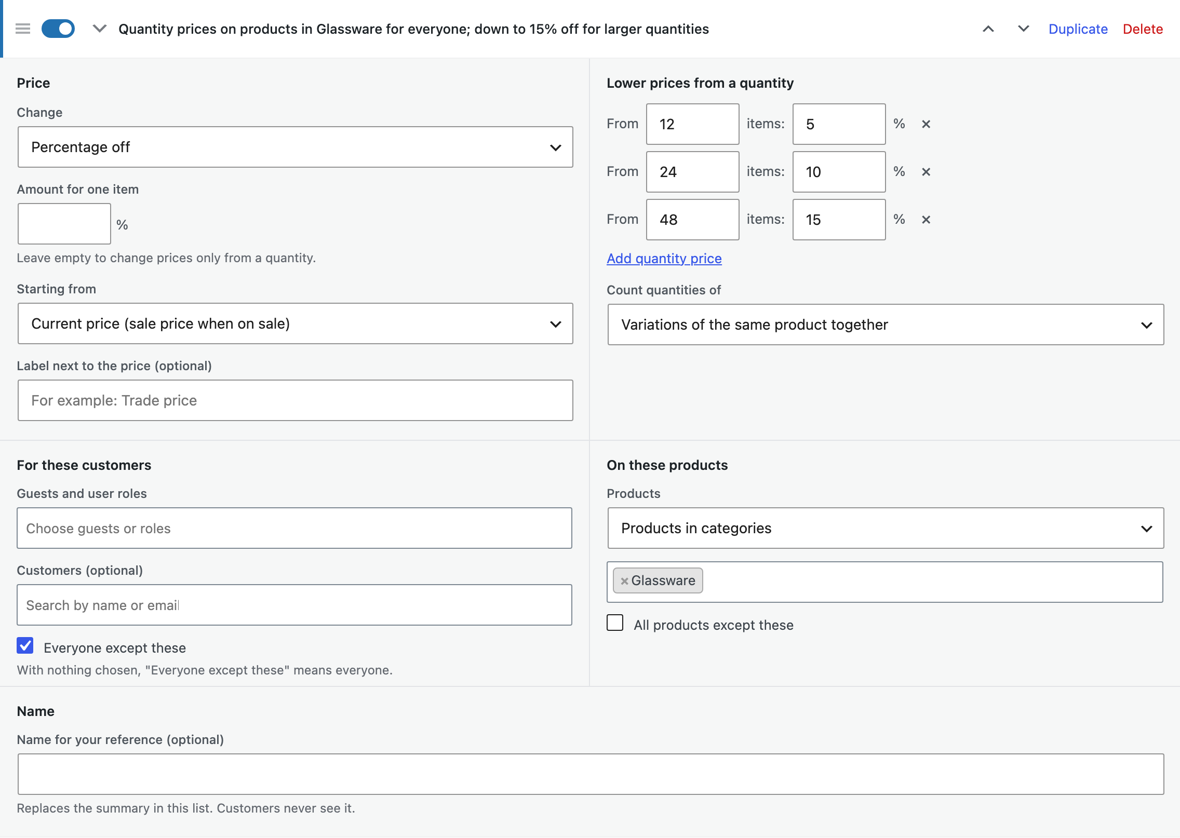The image size is (1180, 838).
Task: Open the Products in categories dropdown
Action: pyautogui.click(x=886, y=528)
